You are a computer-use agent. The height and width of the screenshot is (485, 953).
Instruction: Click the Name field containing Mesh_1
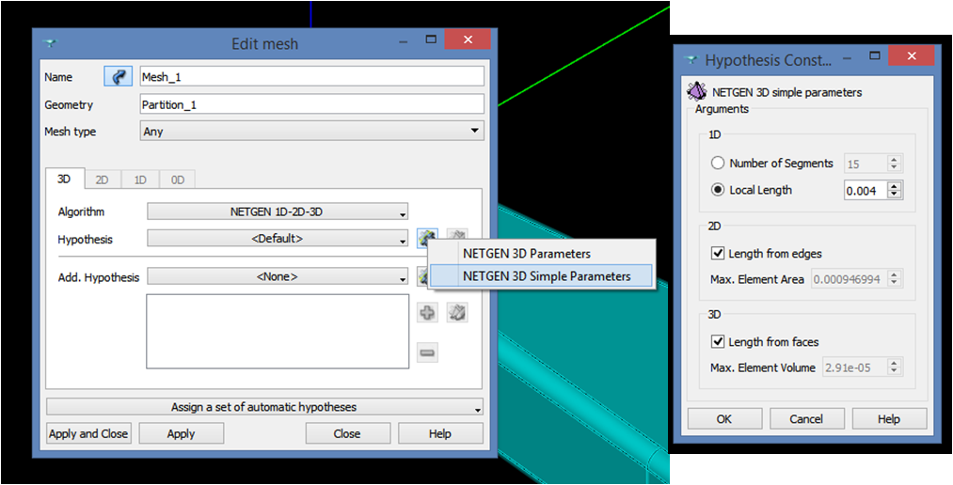[x=311, y=77]
